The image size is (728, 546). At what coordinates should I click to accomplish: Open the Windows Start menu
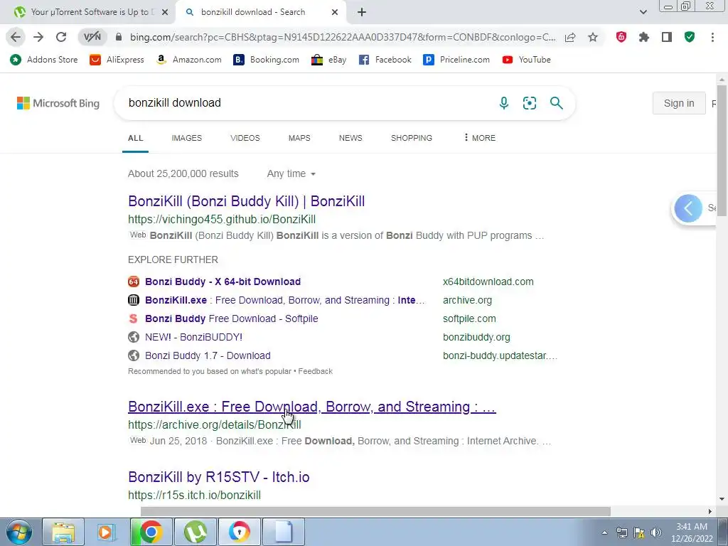[19, 532]
